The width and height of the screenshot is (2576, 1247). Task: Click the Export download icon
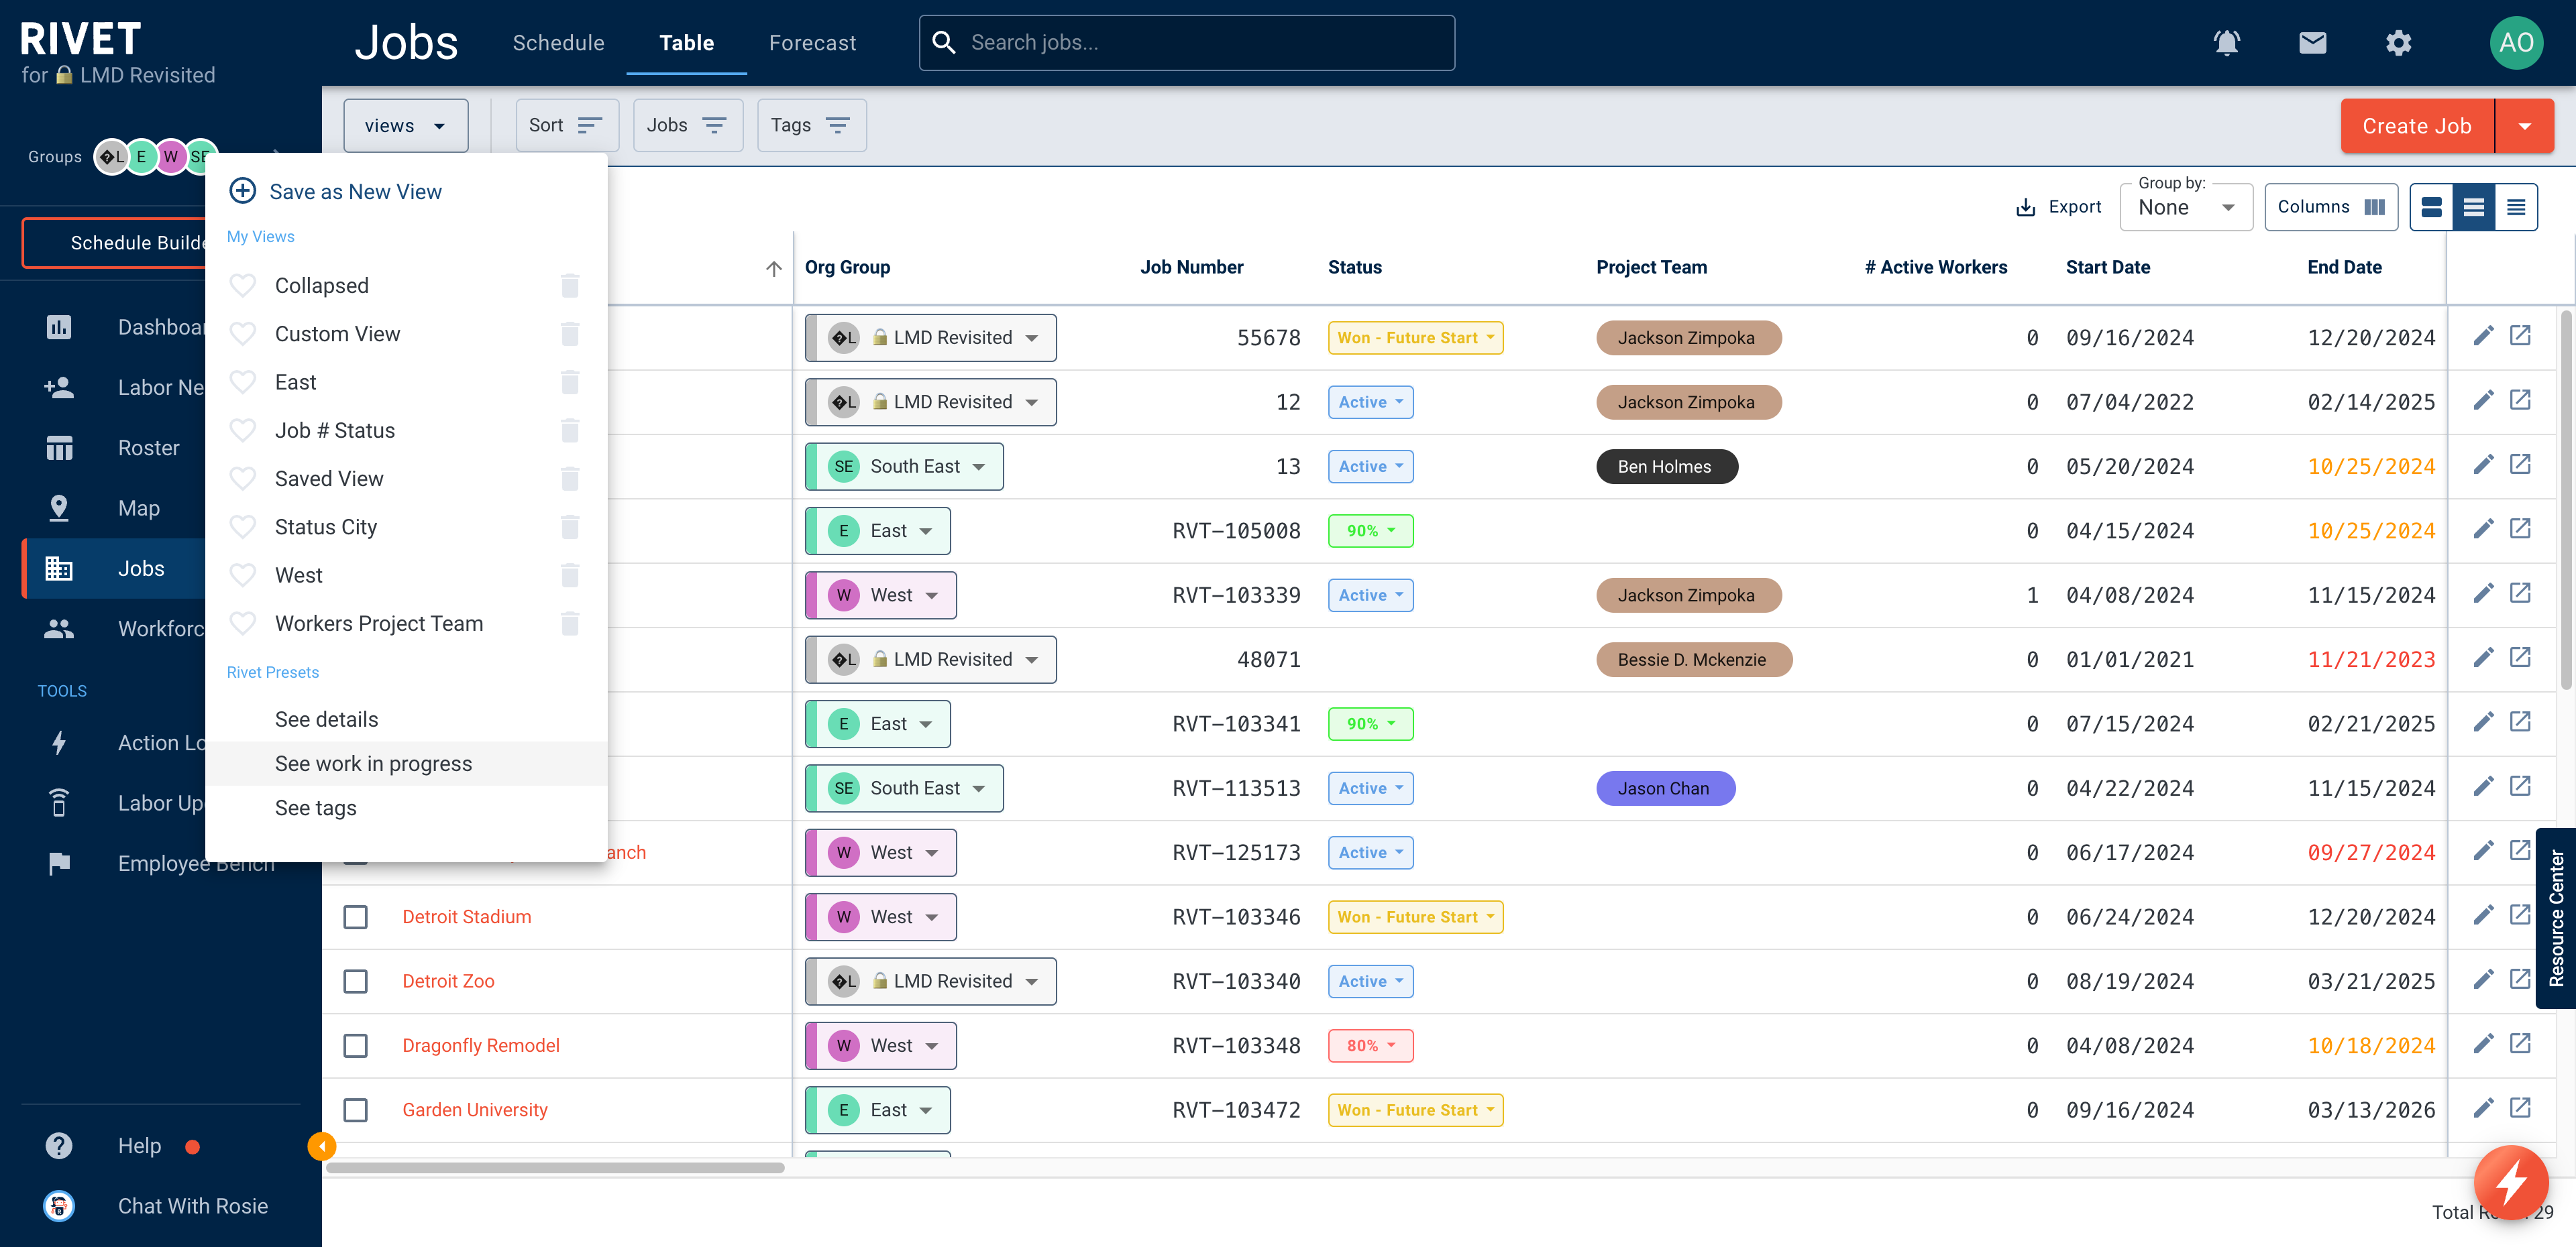(2025, 207)
